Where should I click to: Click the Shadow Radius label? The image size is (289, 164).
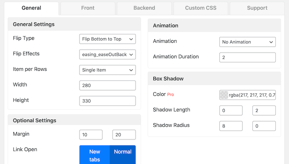click(171, 125)
